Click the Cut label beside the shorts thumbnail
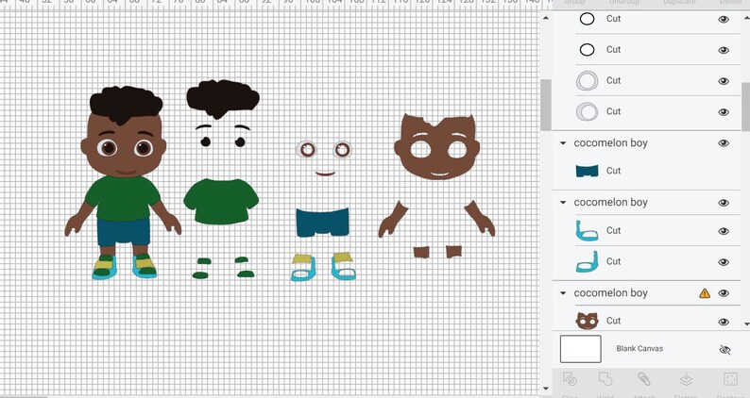750x398 pixels. (614, 171)
